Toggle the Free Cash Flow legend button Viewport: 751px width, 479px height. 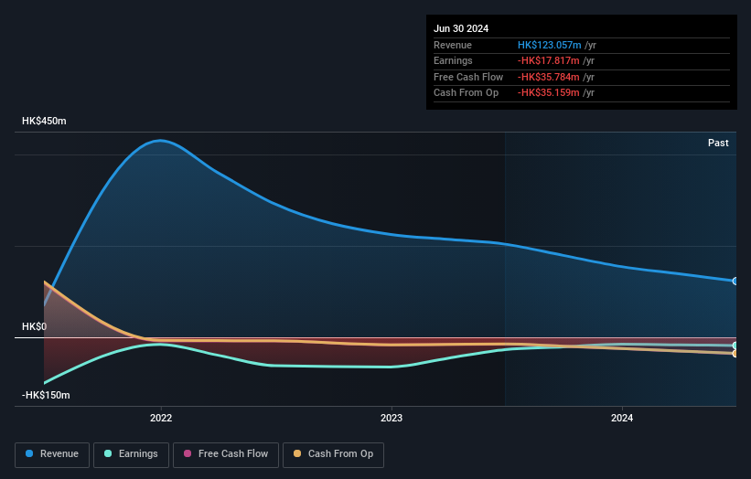click(226, 454)
